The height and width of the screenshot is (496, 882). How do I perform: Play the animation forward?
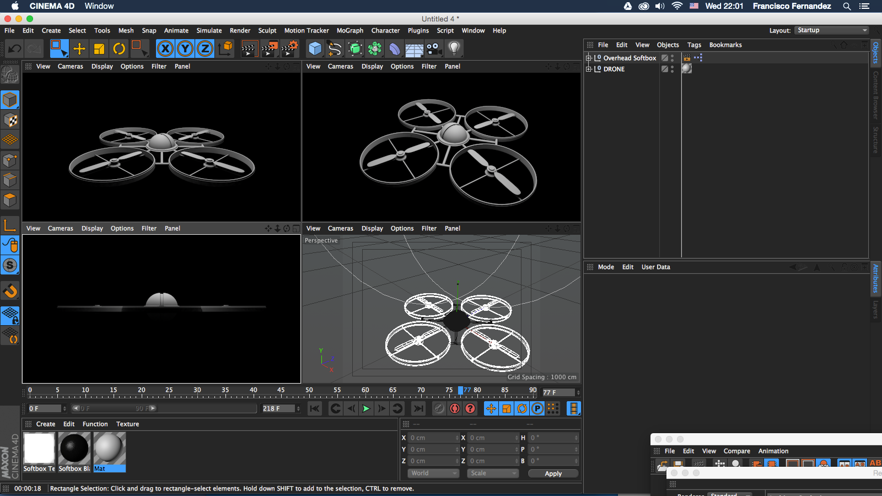tap(366, 408)
